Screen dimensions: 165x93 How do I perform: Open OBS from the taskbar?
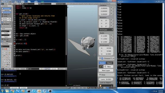50,91
